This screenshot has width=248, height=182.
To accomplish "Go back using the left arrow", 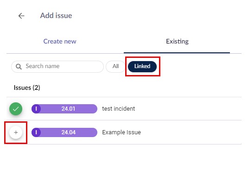I will [21, 16].
